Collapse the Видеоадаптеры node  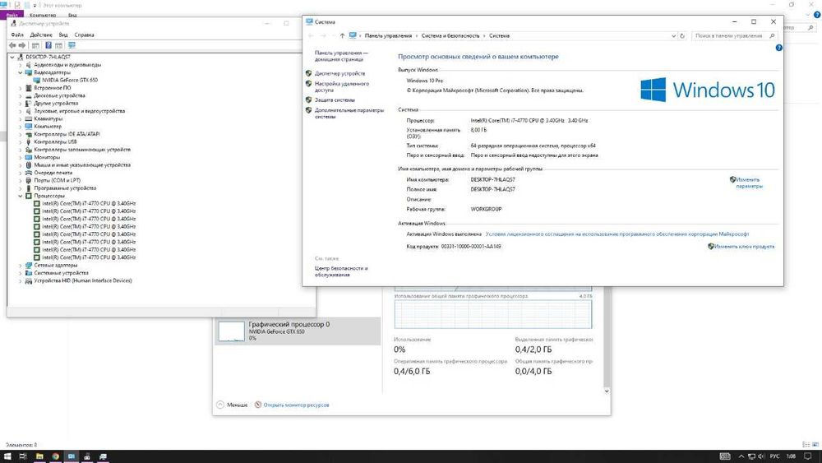pyautogui.click(x=21, y=72)
